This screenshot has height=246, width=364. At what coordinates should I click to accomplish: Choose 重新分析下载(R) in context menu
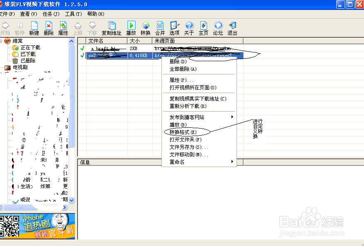199,106
